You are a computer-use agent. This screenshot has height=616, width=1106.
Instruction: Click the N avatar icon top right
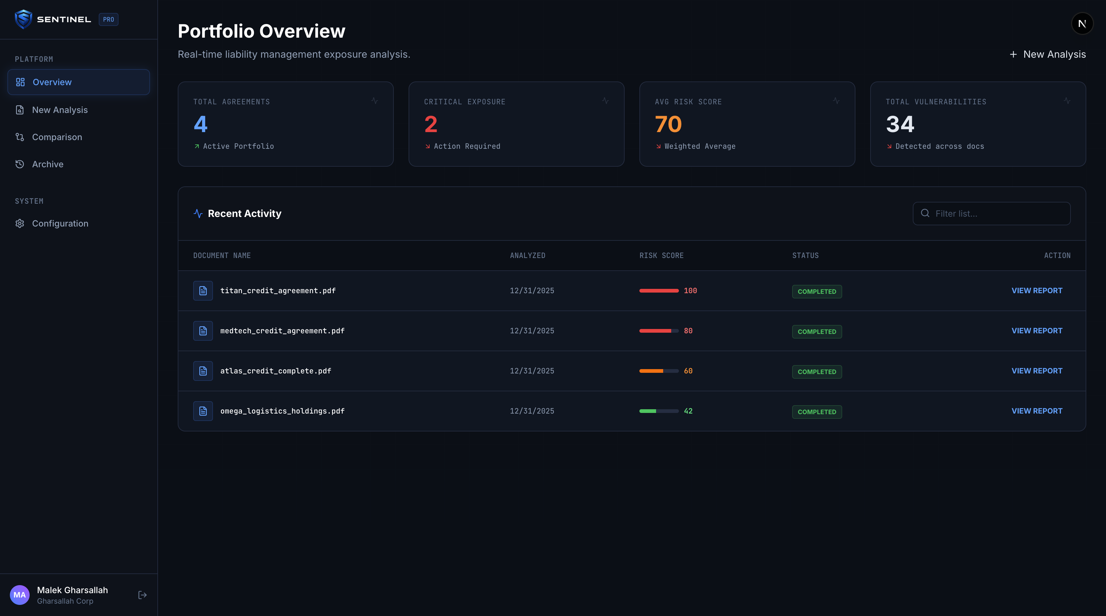1082,24
